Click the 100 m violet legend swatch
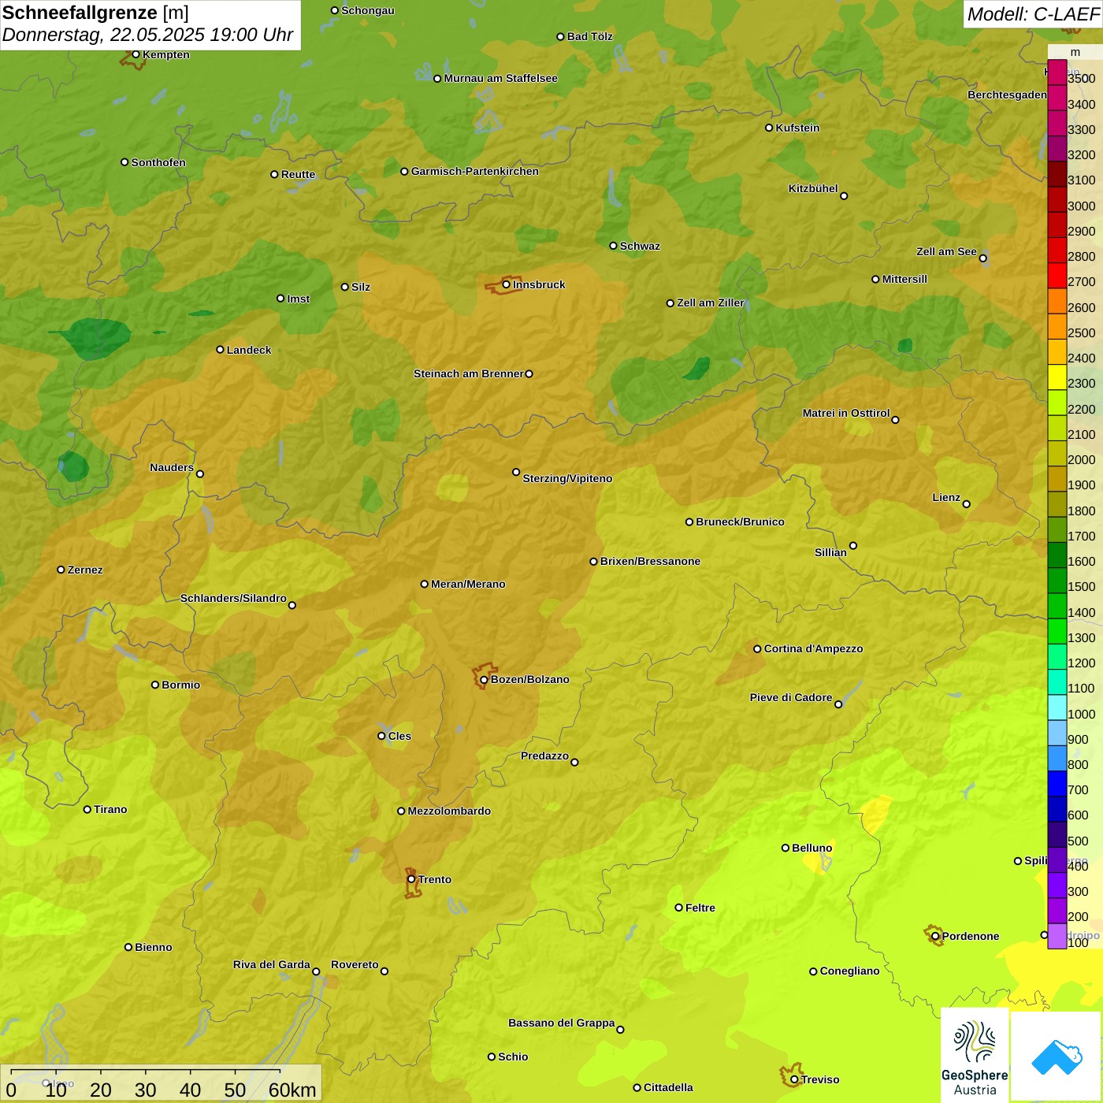The height and width of the screenshot is (1103, 1103). pos(1057,936)
